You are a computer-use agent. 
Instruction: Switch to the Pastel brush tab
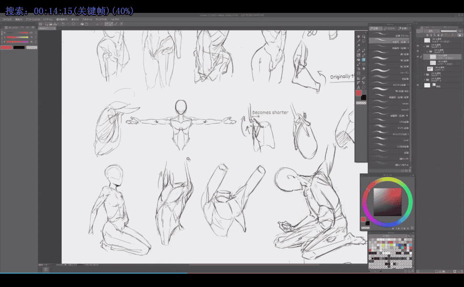tap(390, 29)
